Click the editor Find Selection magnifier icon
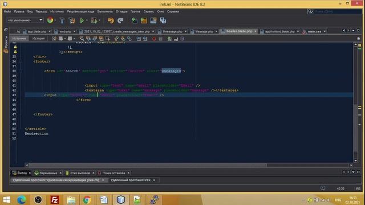 point(82,39)
